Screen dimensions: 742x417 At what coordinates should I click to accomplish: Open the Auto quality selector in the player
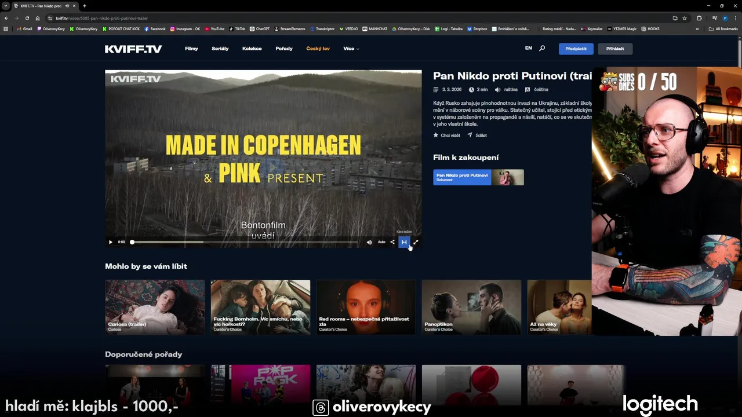pos(381,242)
